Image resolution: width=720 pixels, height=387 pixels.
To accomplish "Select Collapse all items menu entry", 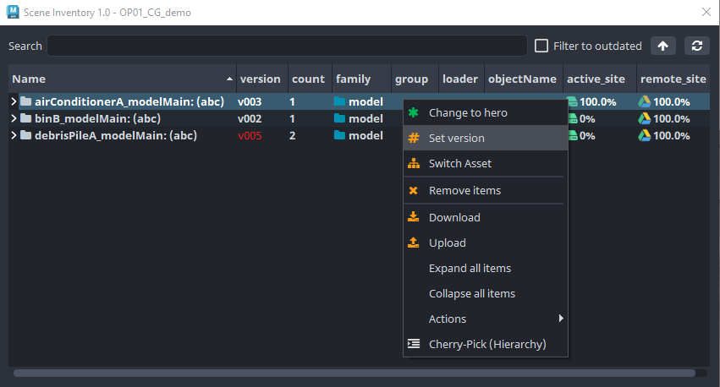I will click(x=486, y=293).
